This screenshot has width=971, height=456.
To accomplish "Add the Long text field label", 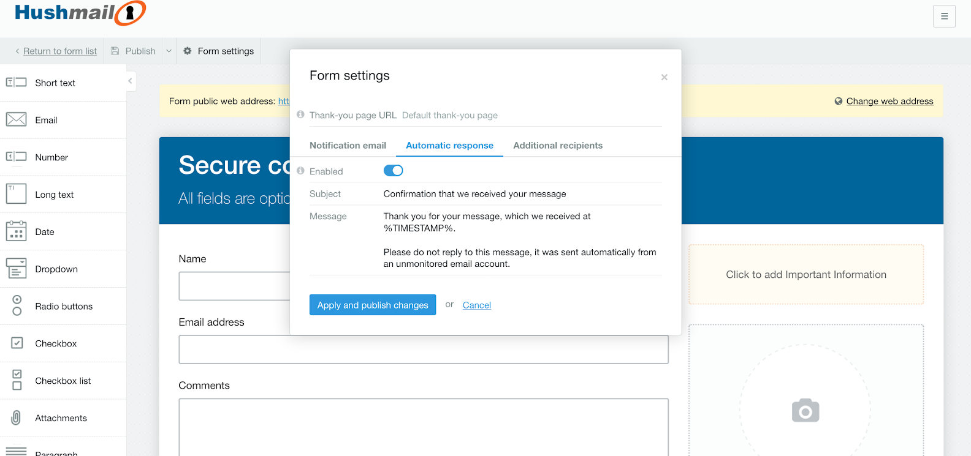I will [x=54, y=195].
